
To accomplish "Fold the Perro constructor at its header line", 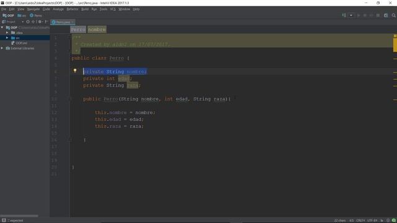I will 69,99.
